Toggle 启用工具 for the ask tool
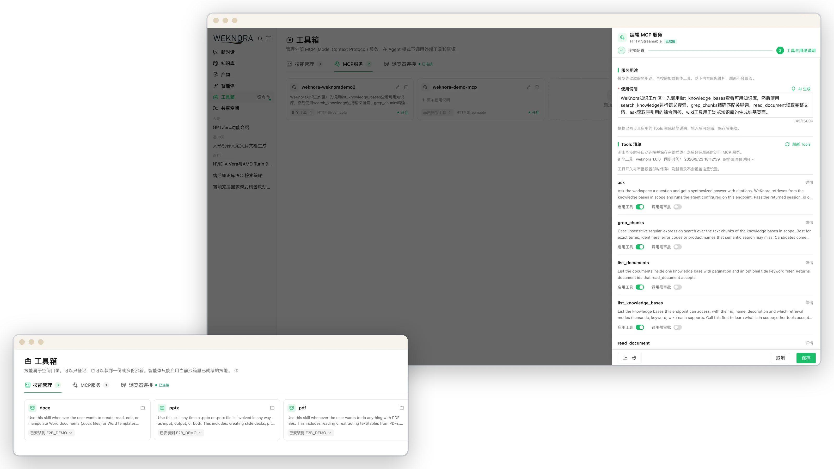This screenshot has width=834, height=469. [640, 207]
